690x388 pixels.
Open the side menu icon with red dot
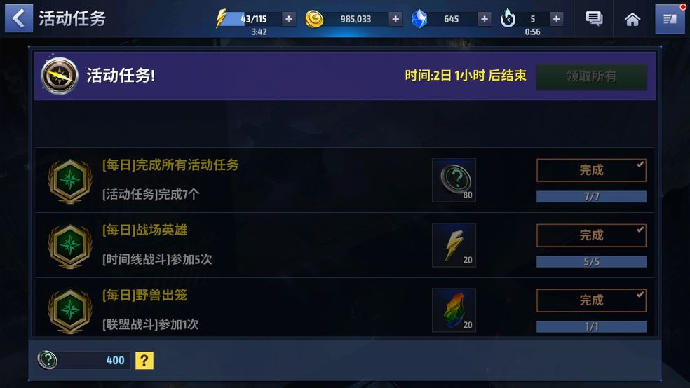click(670, 18)
